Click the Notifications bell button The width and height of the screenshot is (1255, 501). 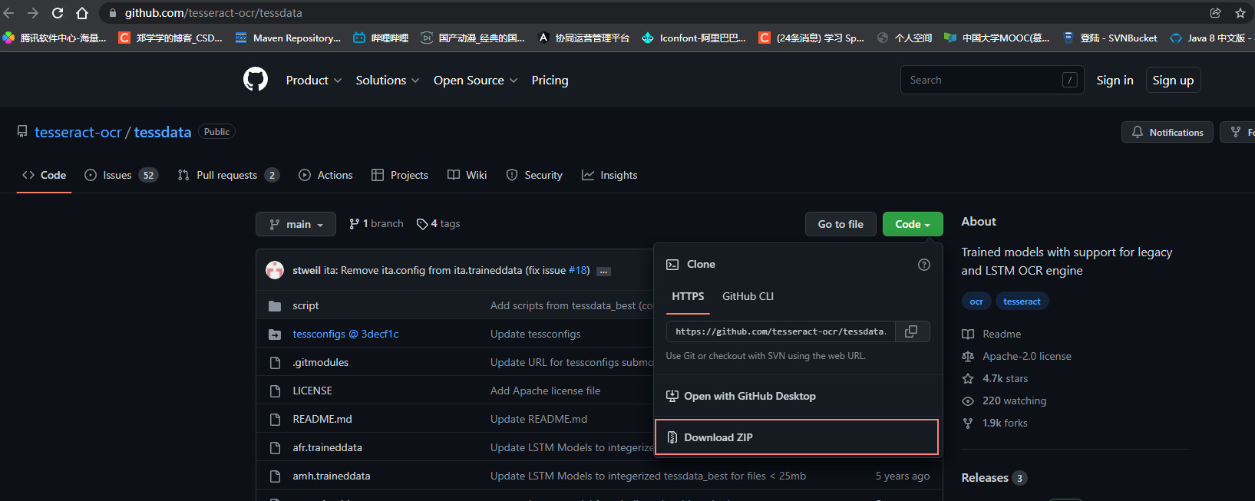1167,132
